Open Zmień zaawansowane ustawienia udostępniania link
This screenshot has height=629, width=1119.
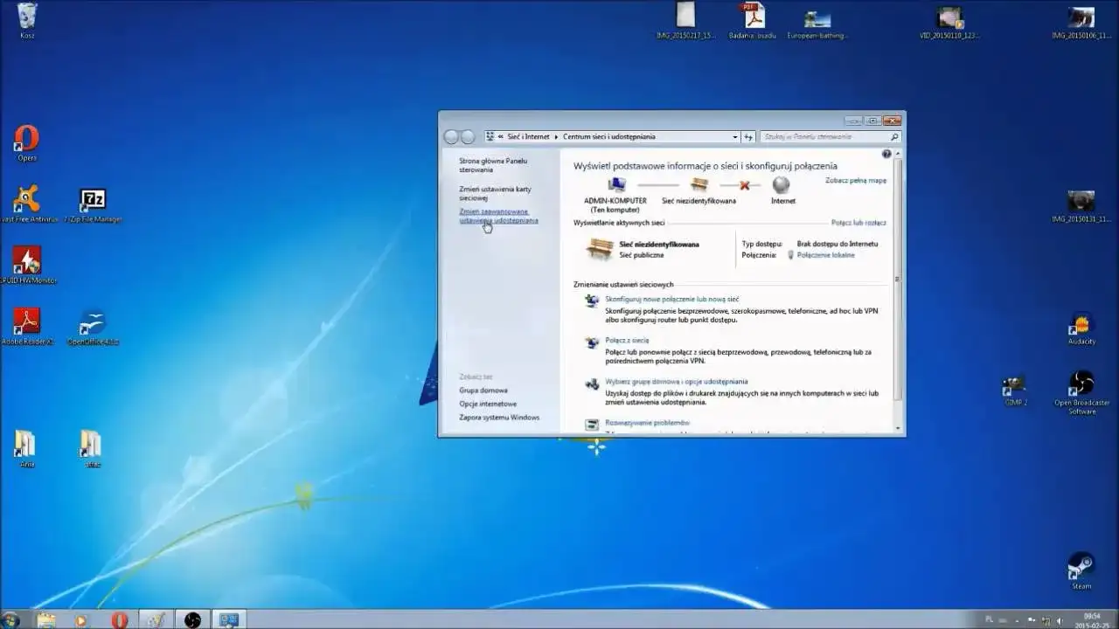[500, 215]
